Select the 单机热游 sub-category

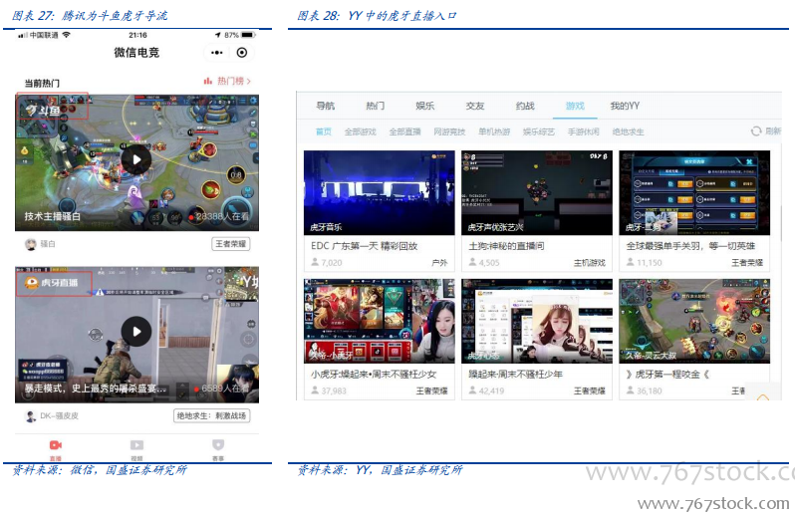point(494,131)
